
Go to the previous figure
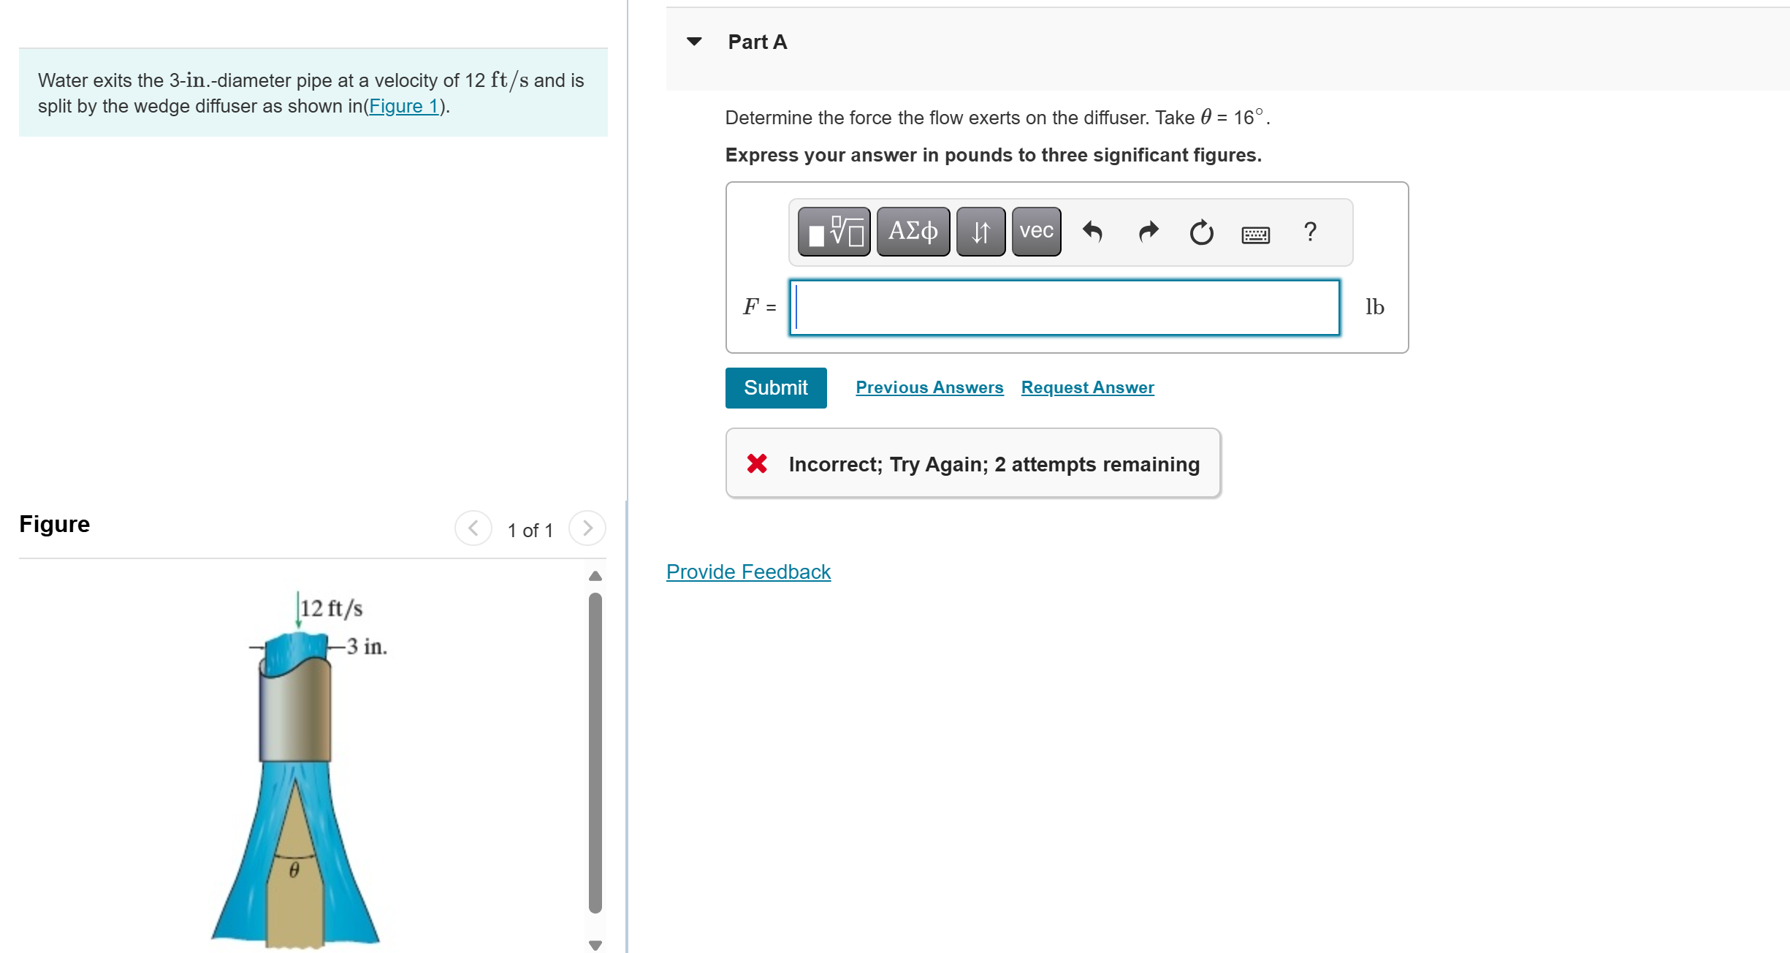(x=473, y=528)
